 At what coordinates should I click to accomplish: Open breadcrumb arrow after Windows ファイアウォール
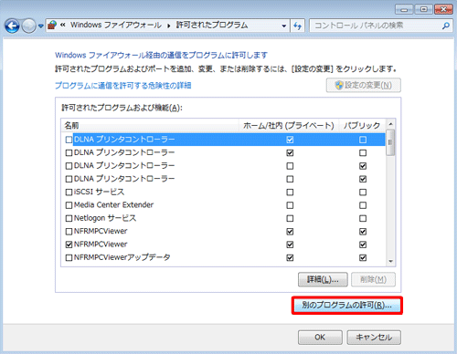(x=169, y=26)
